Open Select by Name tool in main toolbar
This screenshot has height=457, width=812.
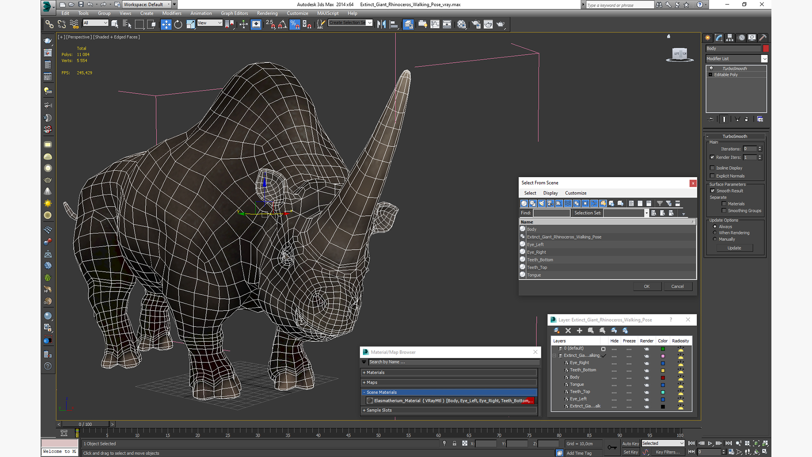click(127, 24)
